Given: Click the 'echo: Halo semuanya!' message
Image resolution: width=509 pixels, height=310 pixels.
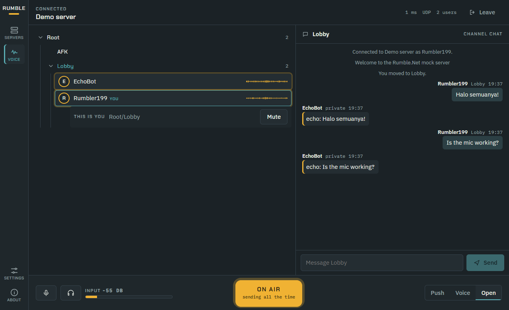Looking at the screenshot, I should click(336, 119).
